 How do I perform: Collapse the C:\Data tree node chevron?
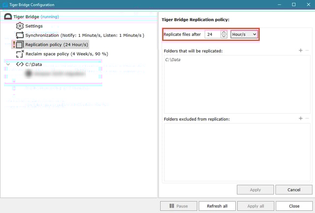click(8, 64)
